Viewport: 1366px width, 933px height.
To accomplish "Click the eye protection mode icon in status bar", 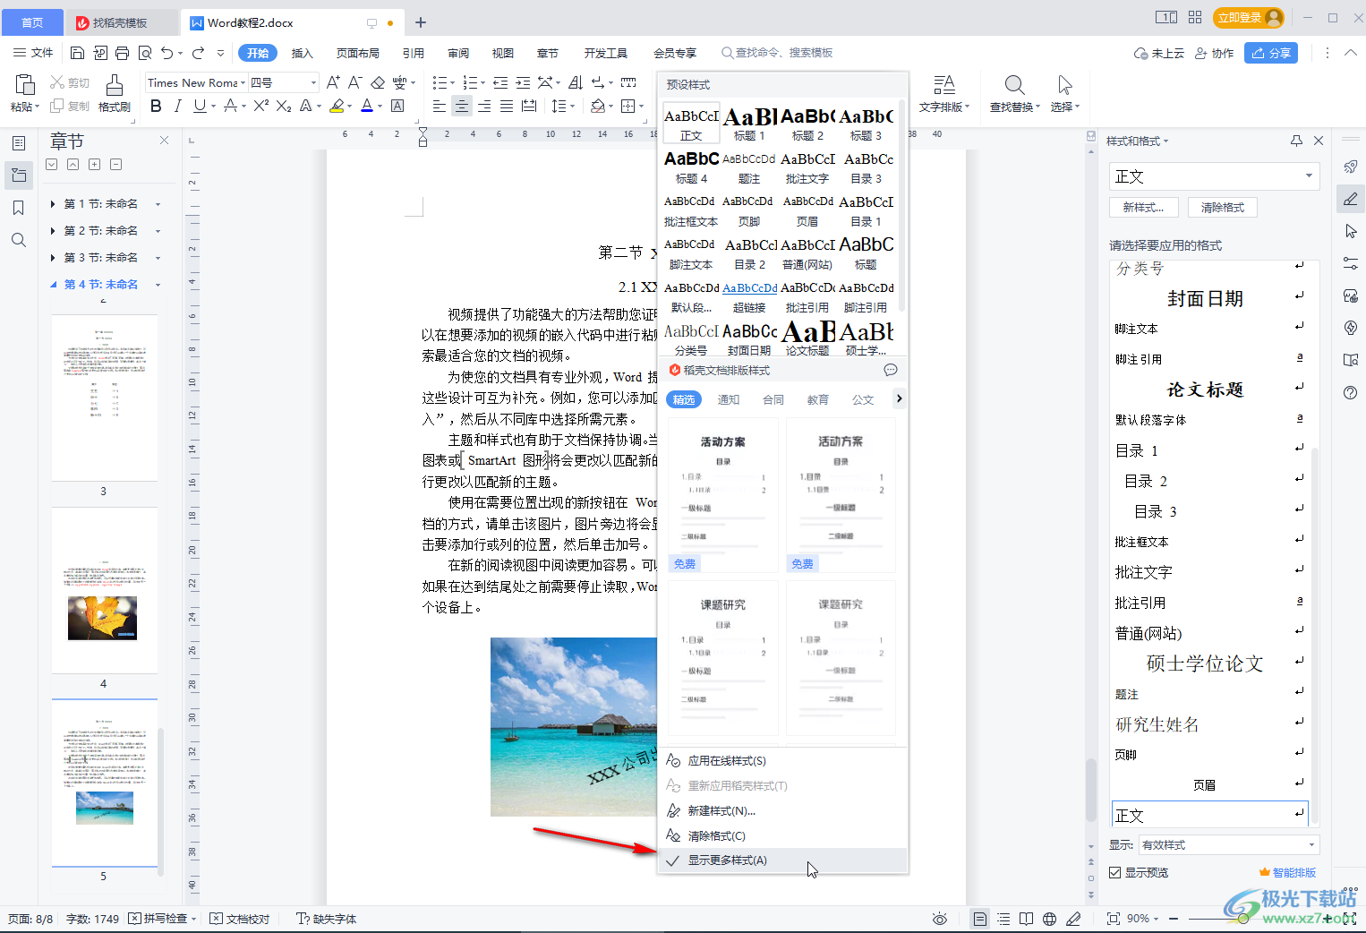I will 940,919.
